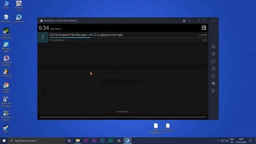The width and height of the screenshot is (256, 144).
Task: Launch Oracle VM VirtualBox shortcut
Action: [x=6, y=102]
